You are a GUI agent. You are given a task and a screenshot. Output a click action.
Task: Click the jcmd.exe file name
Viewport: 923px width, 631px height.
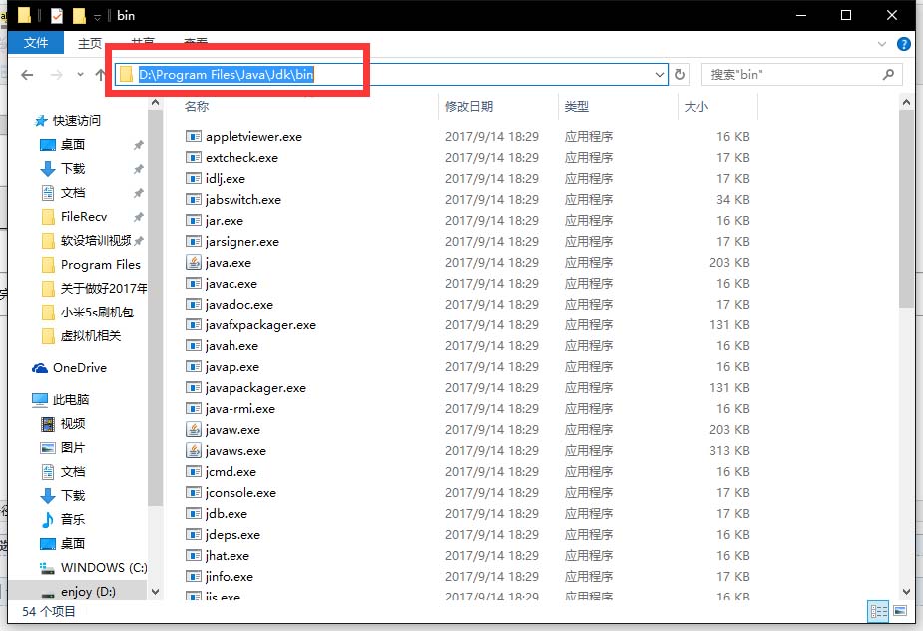click(x=231, y=472)
